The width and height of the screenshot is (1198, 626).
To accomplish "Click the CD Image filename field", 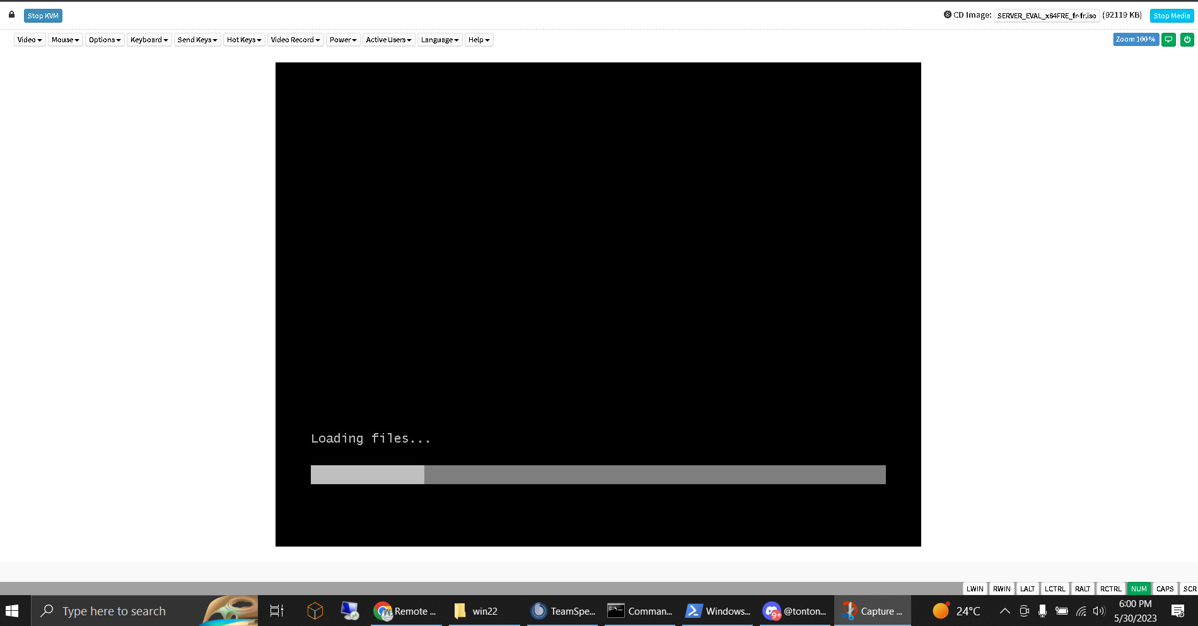I will 1047,16.
